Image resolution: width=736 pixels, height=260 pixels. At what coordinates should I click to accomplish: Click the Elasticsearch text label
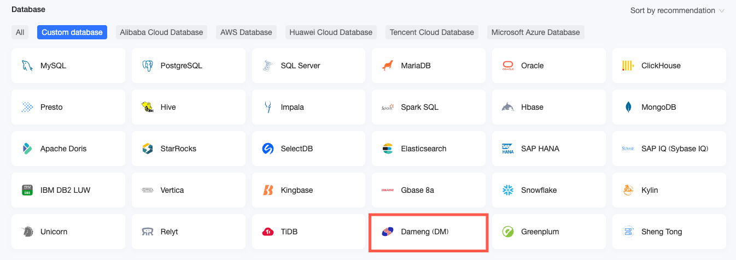pyautogui.click(x=424, y=149)
